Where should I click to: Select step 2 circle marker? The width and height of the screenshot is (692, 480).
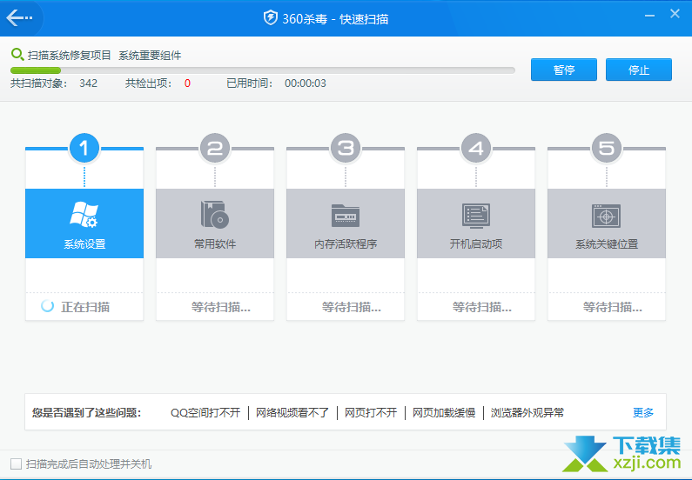[x=215, y=148]
